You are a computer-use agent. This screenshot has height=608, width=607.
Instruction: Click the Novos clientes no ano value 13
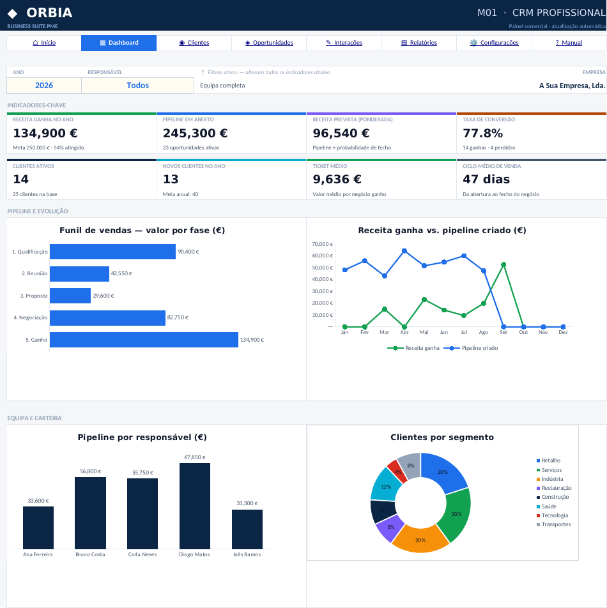click(x=171, y=179)
